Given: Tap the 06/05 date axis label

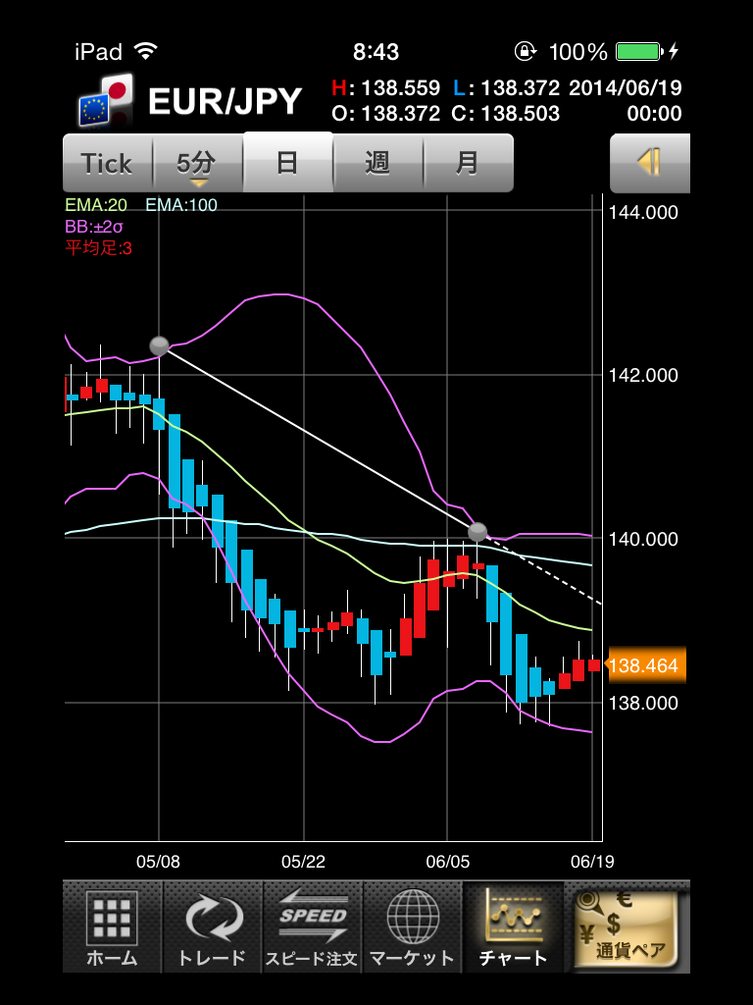Looking at the screenshot, I should pos(447,862).
